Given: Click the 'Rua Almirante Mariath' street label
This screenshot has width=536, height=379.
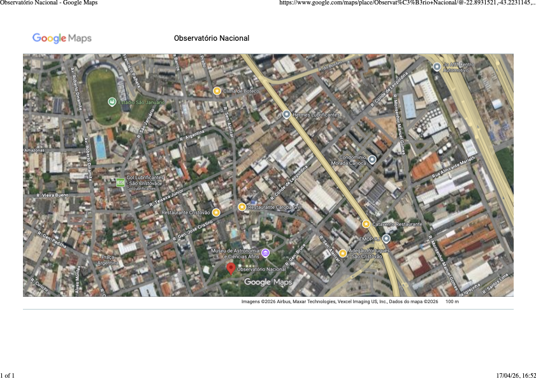Looking at the screenshot, I should tap(454, 167).
